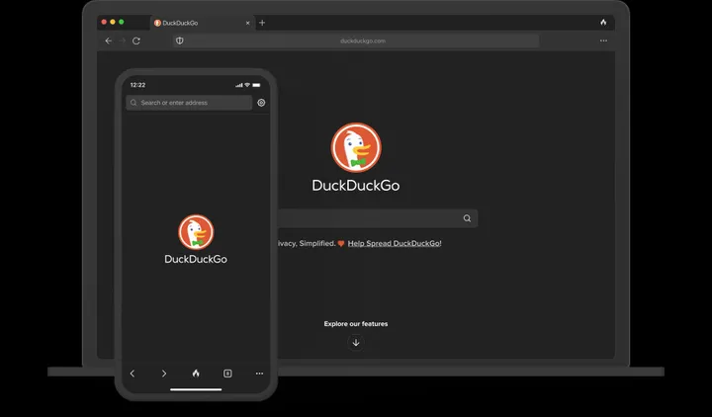Open the desktop browser three-dot menu
The image size is (712, 417).
[x=603, y=41]
